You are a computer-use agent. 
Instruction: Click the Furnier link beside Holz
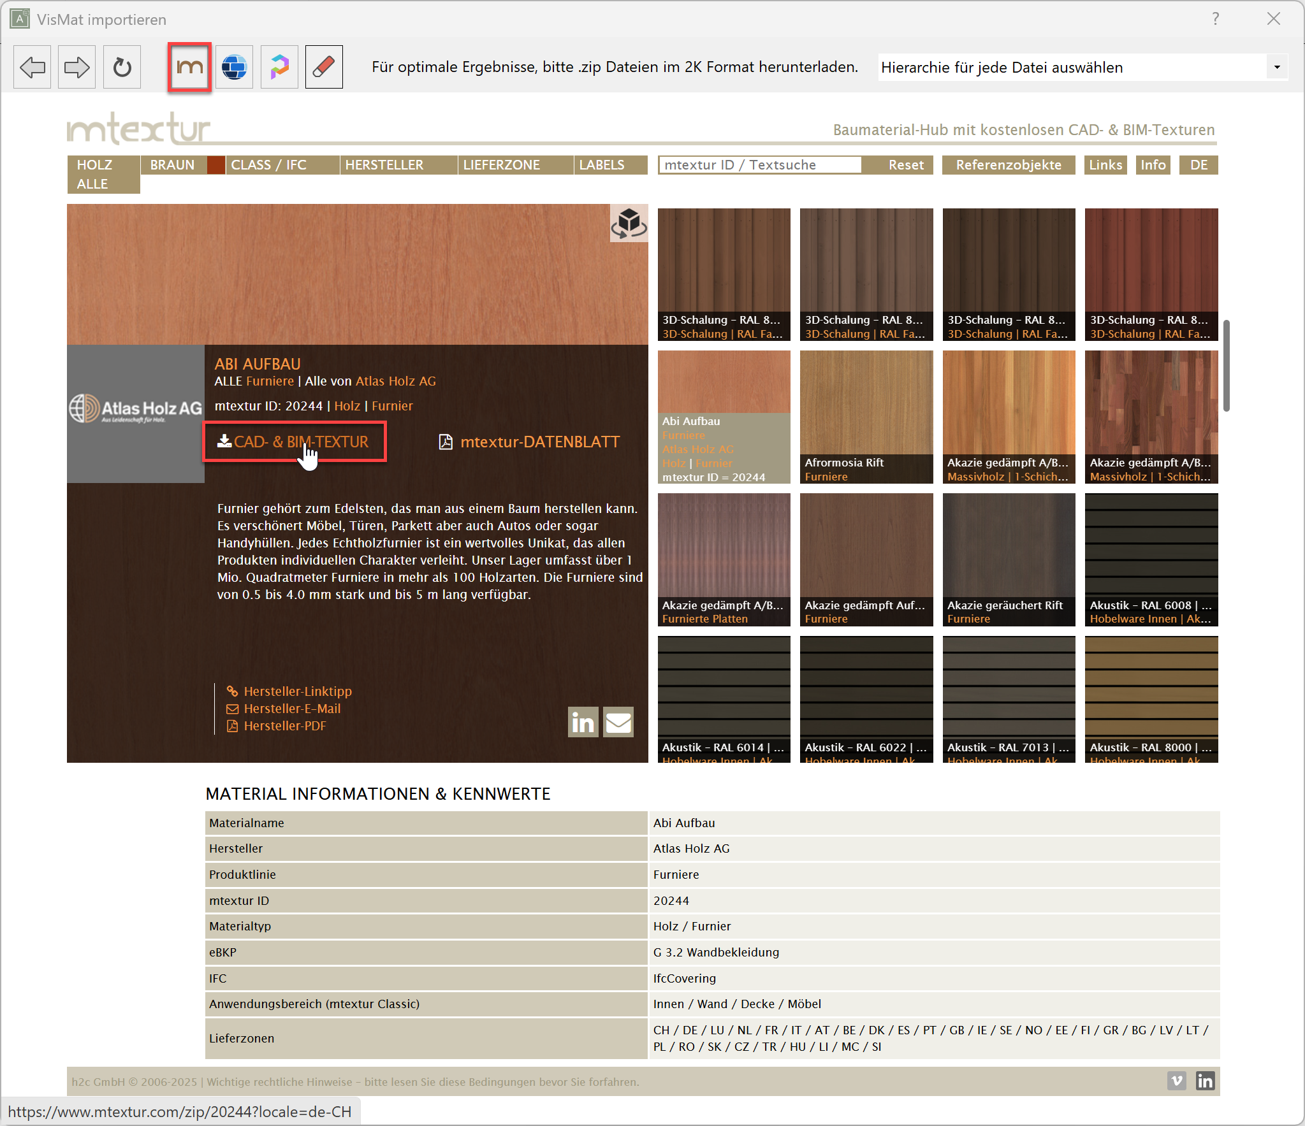[x=392, y=406]
